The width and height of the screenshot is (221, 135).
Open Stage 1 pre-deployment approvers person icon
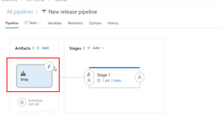click(x=89, y=80)
